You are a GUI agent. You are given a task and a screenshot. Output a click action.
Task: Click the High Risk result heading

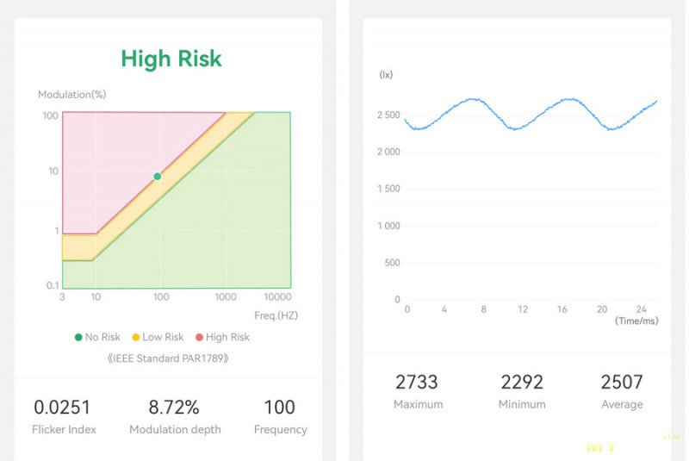171,59
